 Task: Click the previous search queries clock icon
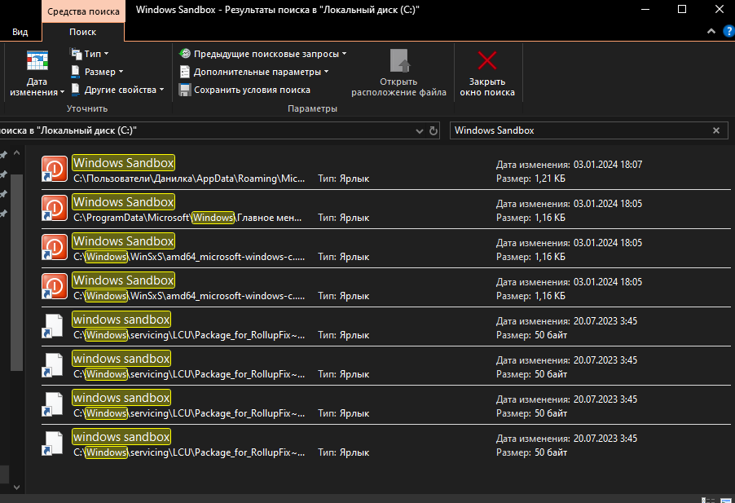pos(185,54)
